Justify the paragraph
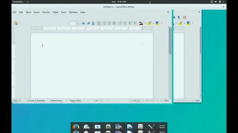This screenshot has width=238, height=133. click(x=114, y=23)
